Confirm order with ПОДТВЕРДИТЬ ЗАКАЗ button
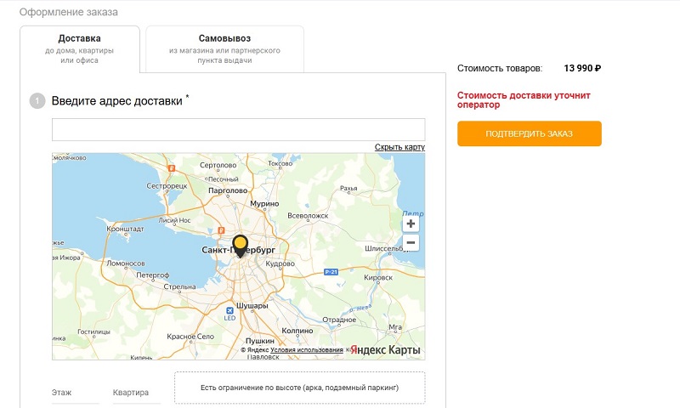680x408 pixels. (529, 133)
